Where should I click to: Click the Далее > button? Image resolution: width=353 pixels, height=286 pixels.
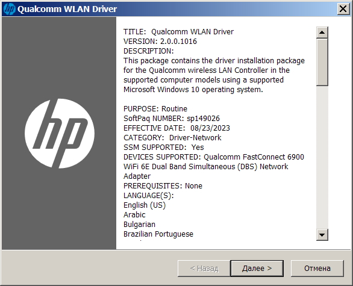257,268
